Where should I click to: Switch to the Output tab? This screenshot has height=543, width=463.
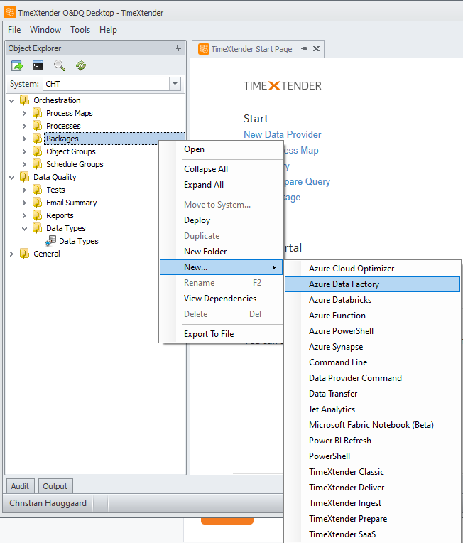[x=55, y=486]
